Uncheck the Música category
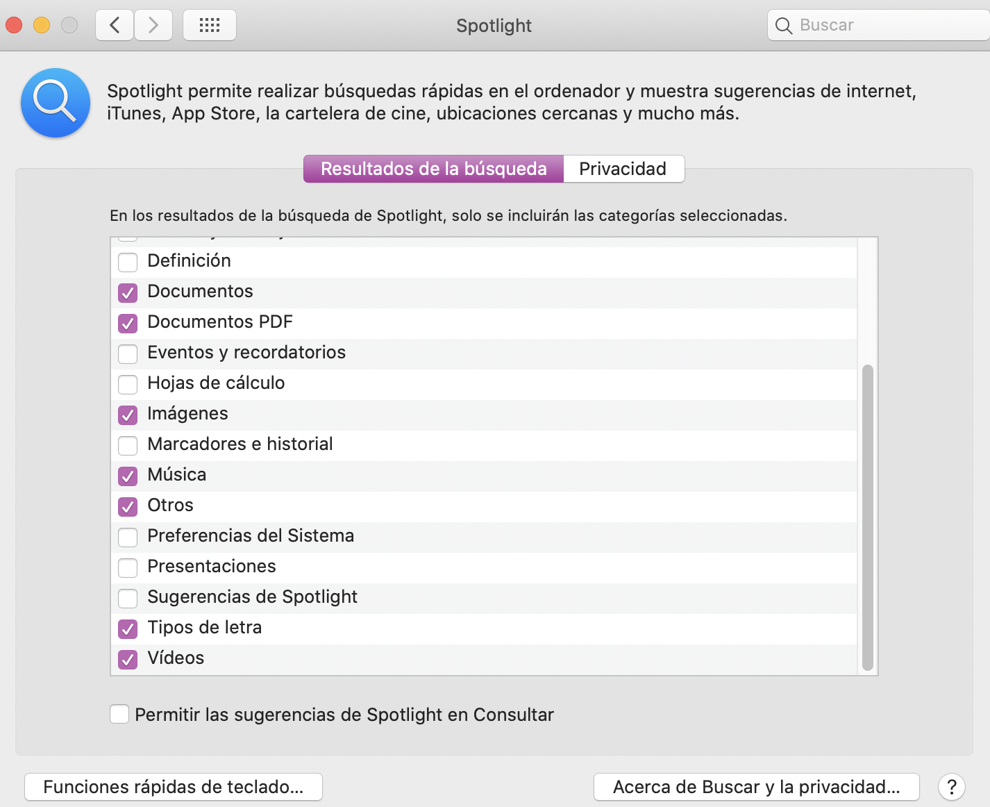990x807 pixels. (128, 476)
